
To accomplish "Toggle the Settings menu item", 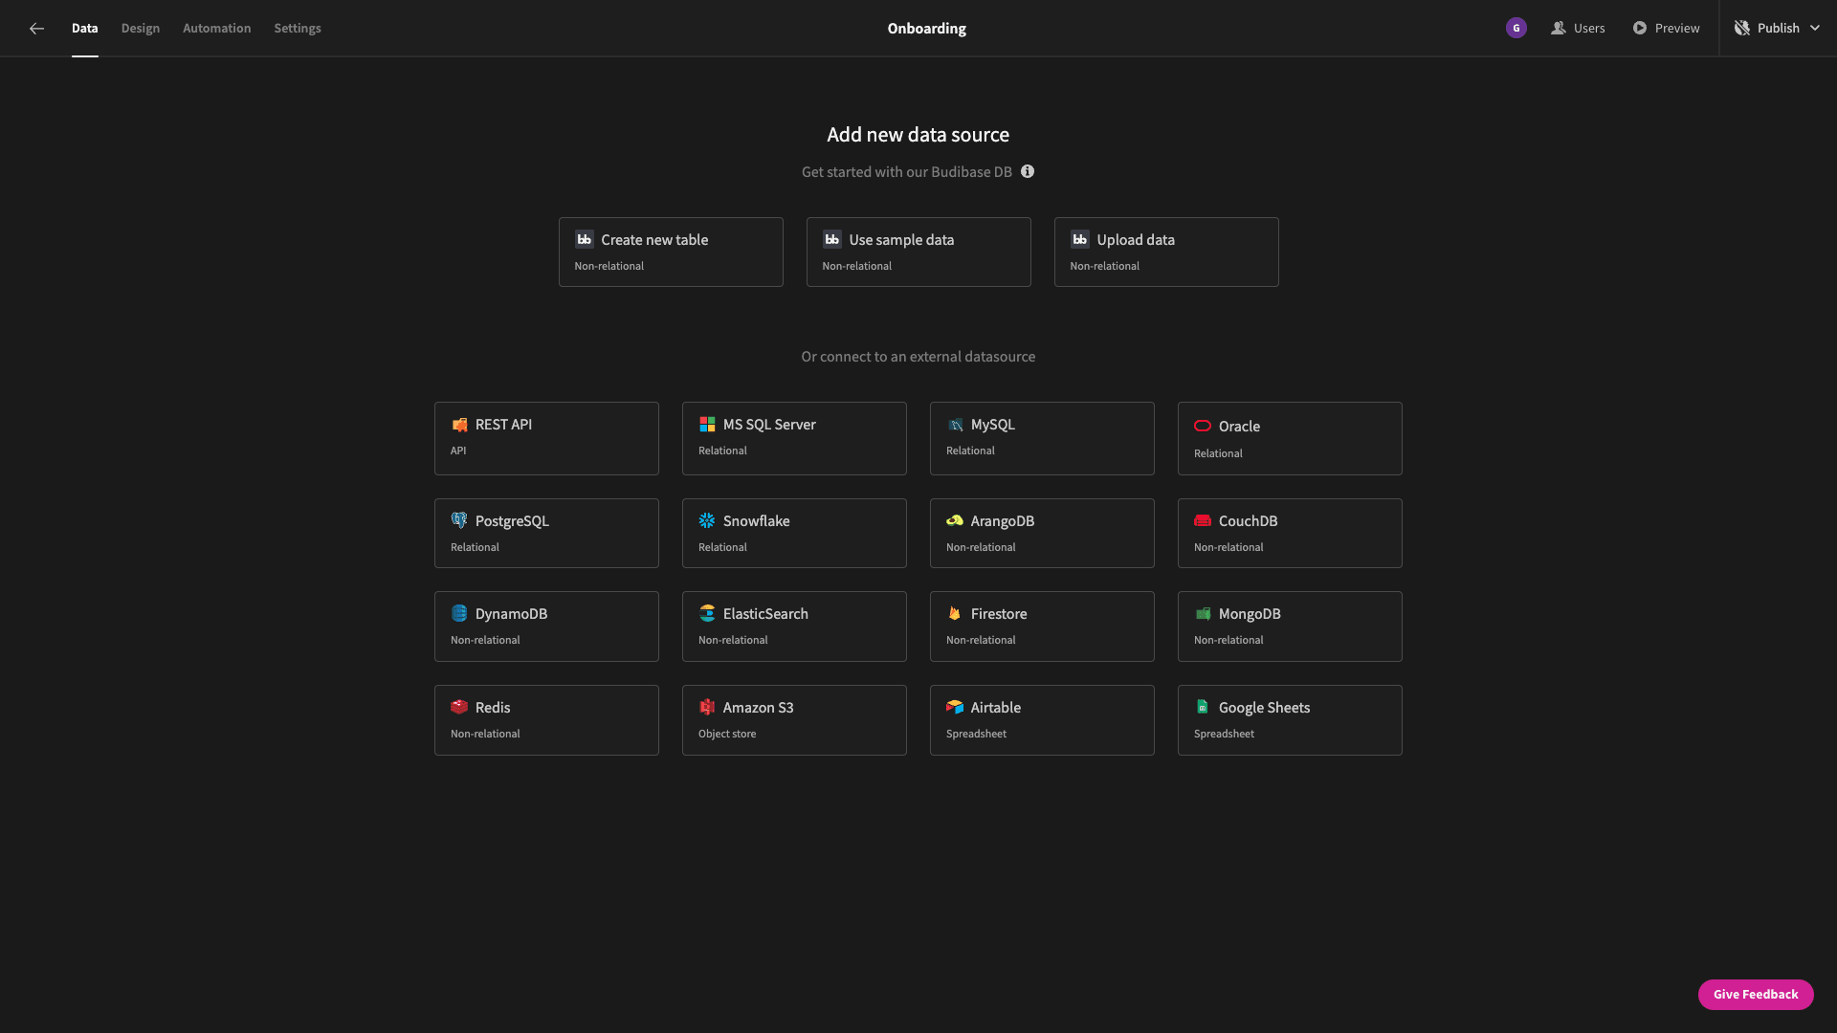I will 297,28.
